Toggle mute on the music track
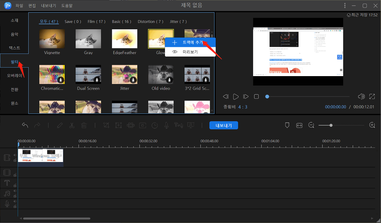 point(15,191)
